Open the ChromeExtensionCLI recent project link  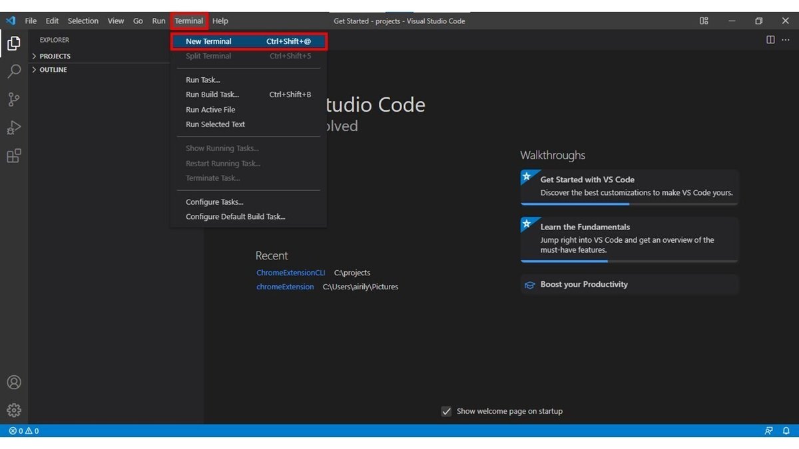tap(291, 273)
